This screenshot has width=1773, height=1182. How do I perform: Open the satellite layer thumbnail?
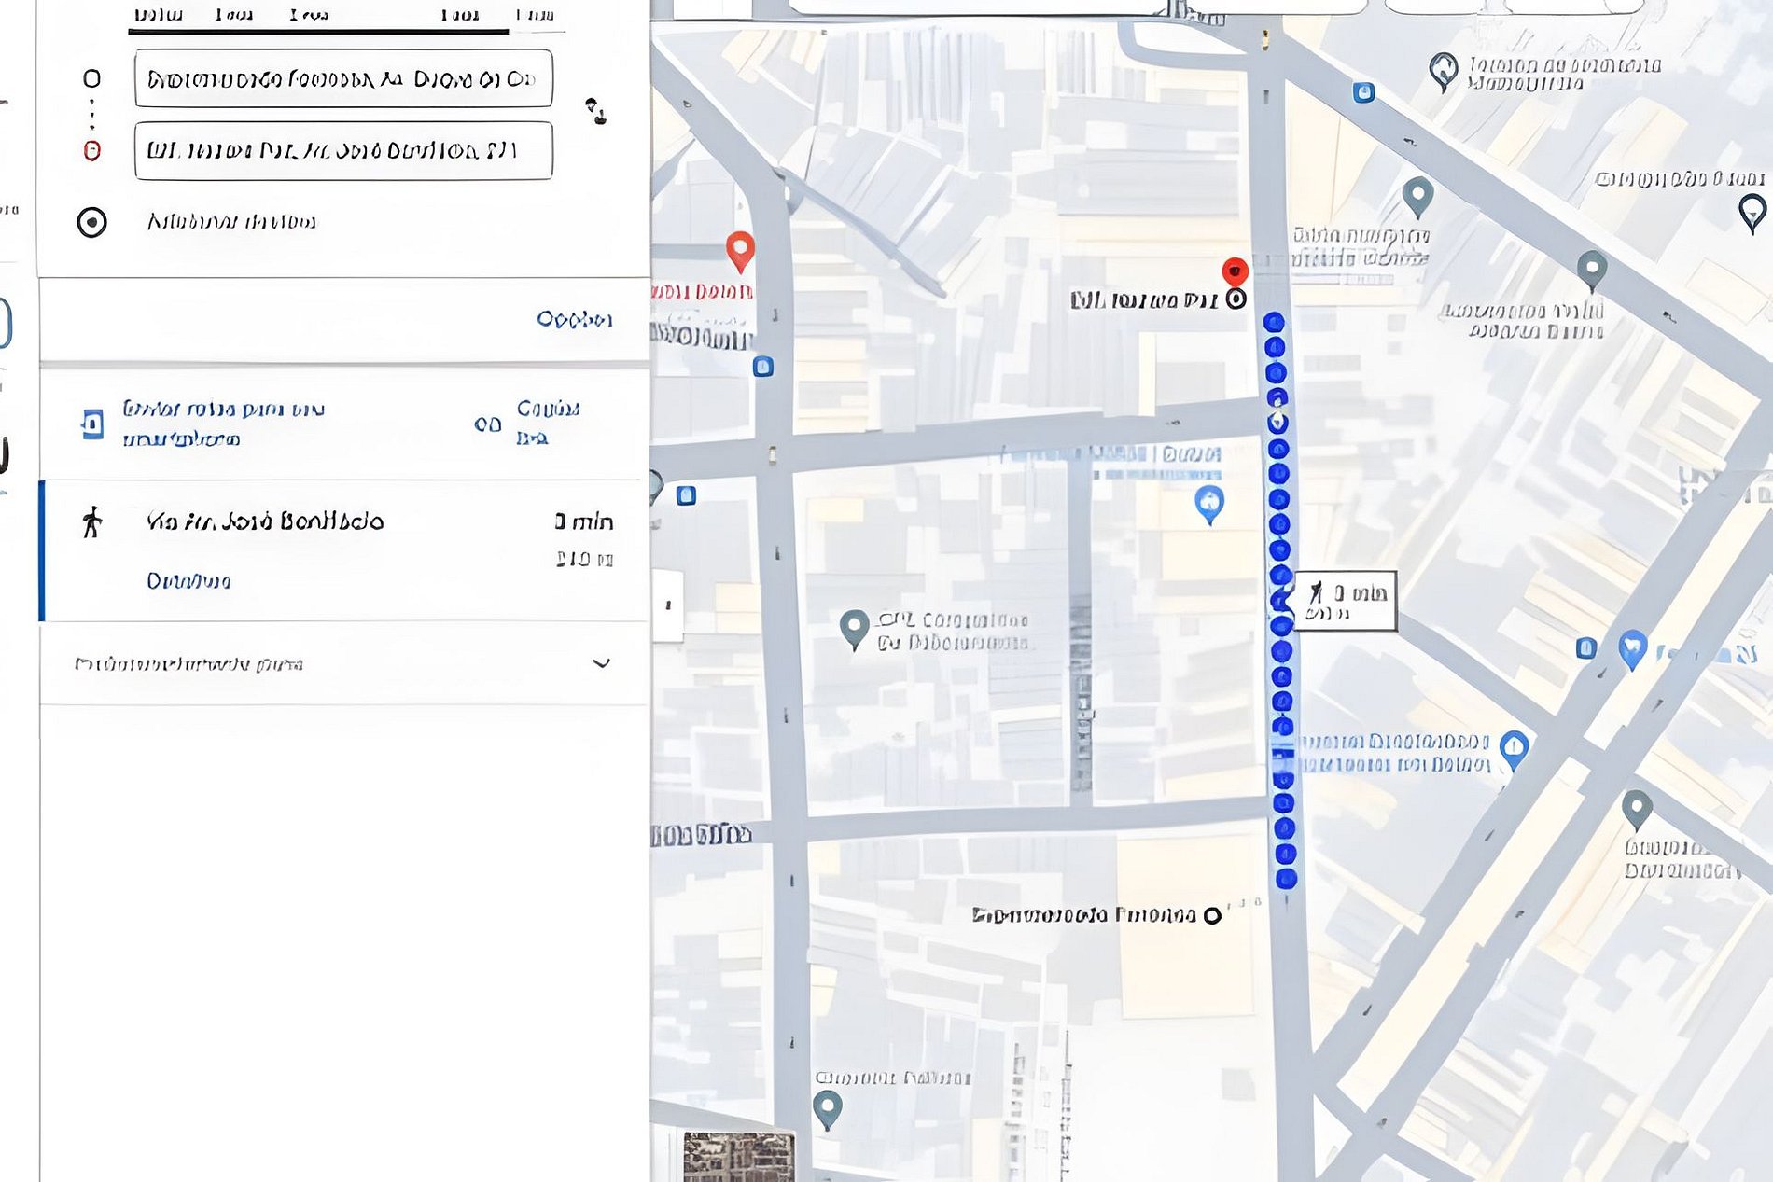click(x=738, y=1157)
